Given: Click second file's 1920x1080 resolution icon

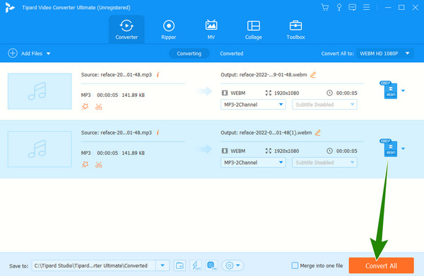Looking at the screenshot, I should tap(269, 151).
